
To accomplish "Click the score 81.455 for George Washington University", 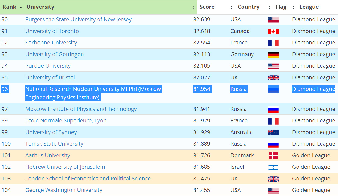I will [x=202, y=190].
